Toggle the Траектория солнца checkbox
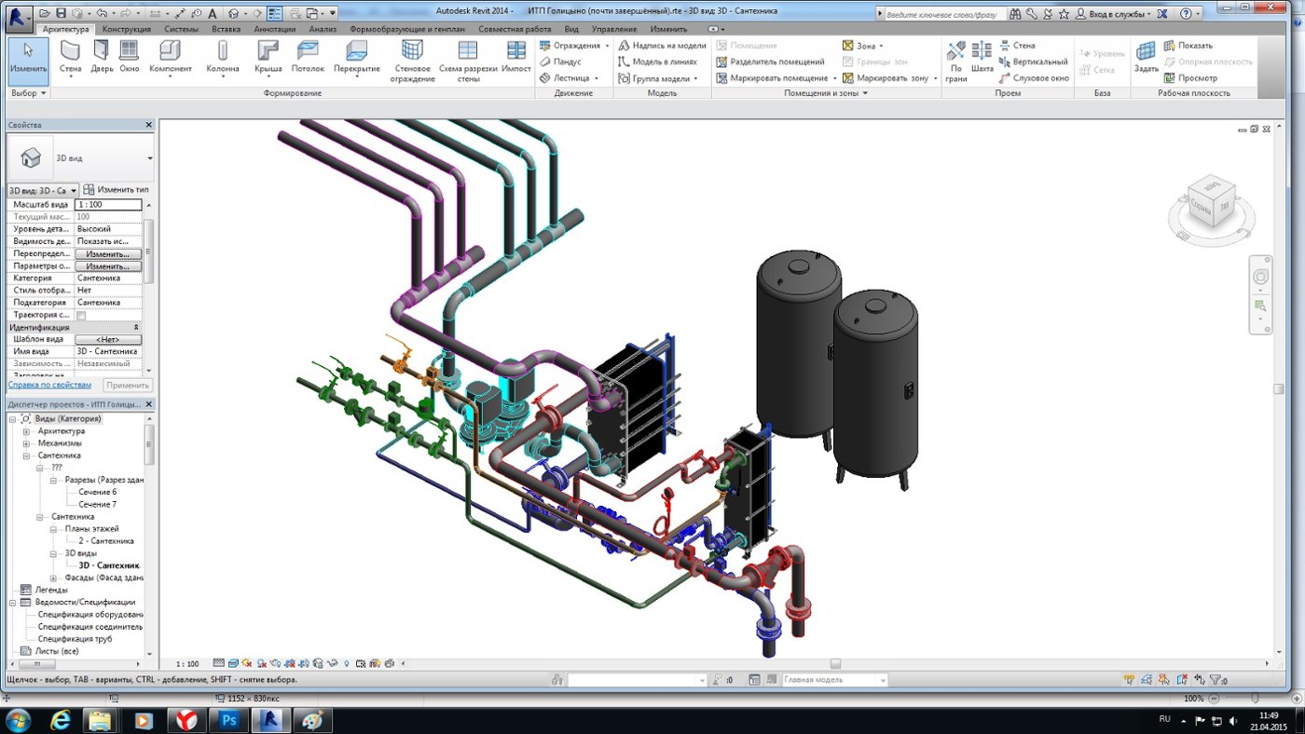The image size is (1305, 734). (81, 316)
